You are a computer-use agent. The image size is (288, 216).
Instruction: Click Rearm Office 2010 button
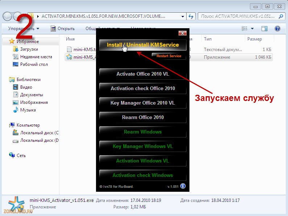(x=143, y=118)
